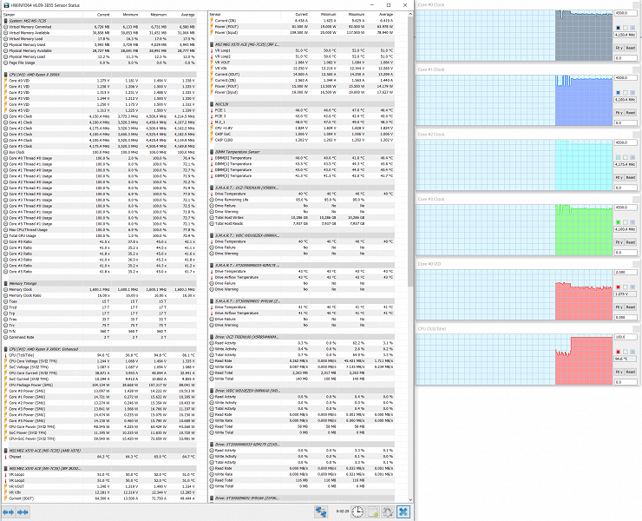642x521 pixels.
Task: Open graph color swatch for Core #0 Clock
Action: tap(619, 28)
